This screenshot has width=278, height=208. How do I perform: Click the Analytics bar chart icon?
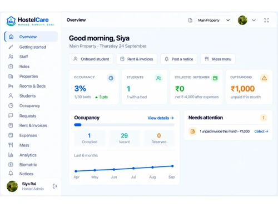11,155
